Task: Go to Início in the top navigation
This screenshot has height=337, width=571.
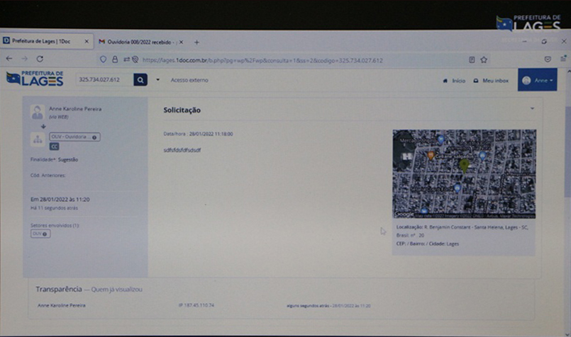Action: pos(455,81)
